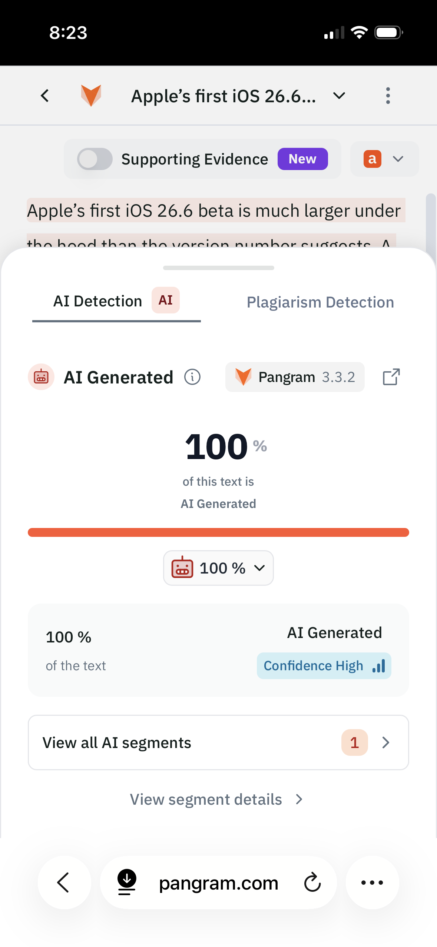Expand the document title dropdown chevron

pos(339,96)
